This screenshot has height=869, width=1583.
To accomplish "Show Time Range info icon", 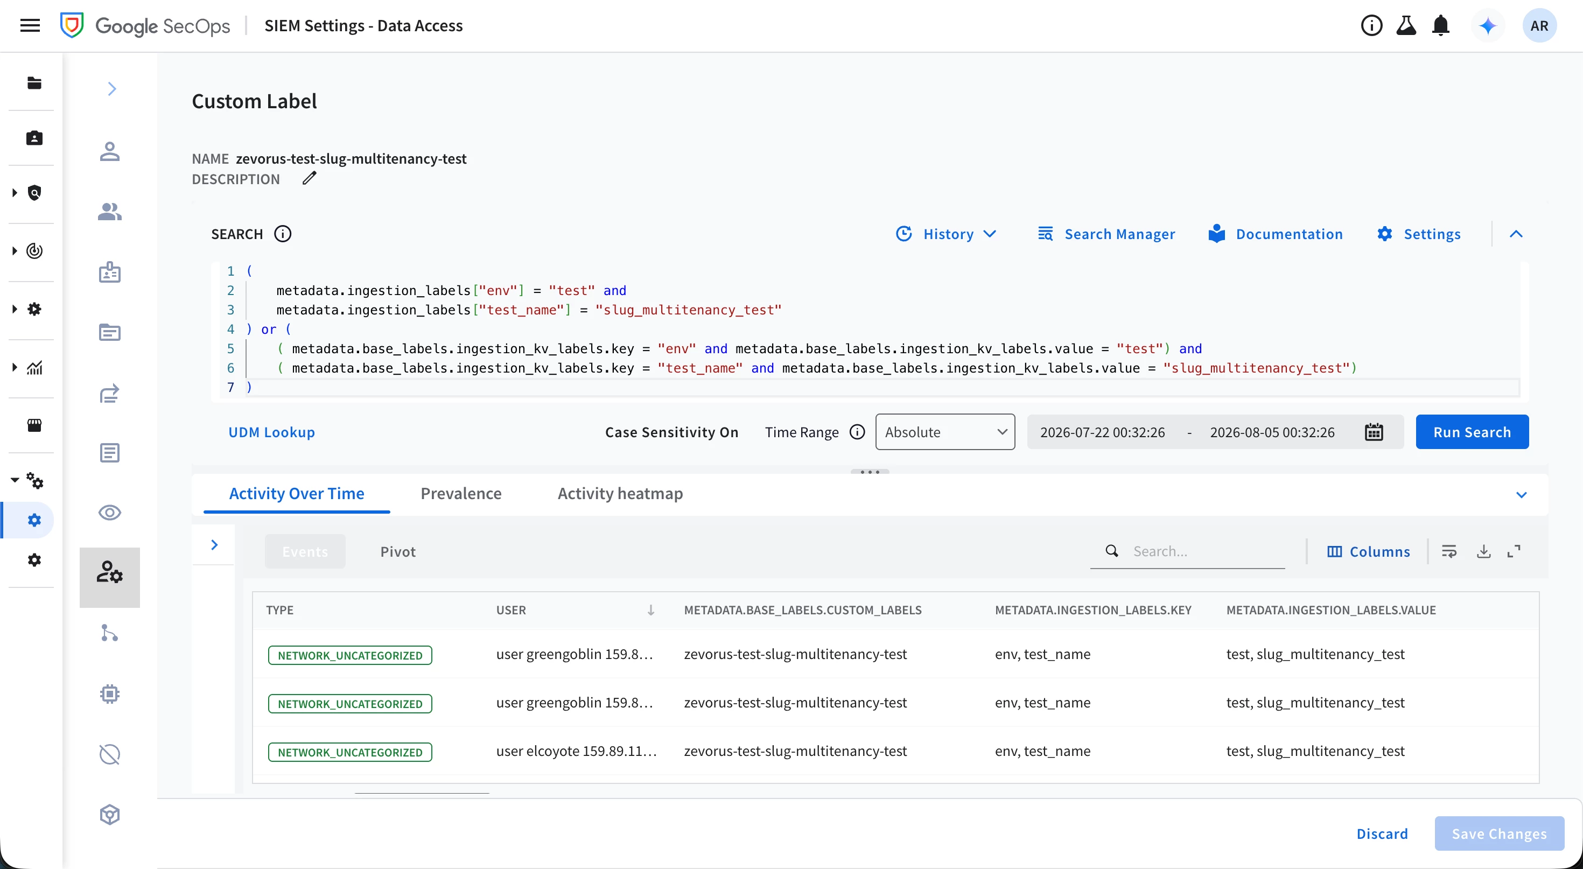I will pyautogui.click(x=857, y=432).
